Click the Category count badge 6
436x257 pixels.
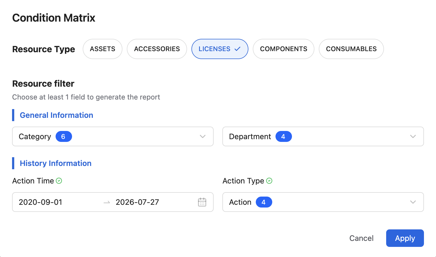[x=64, y=136]
